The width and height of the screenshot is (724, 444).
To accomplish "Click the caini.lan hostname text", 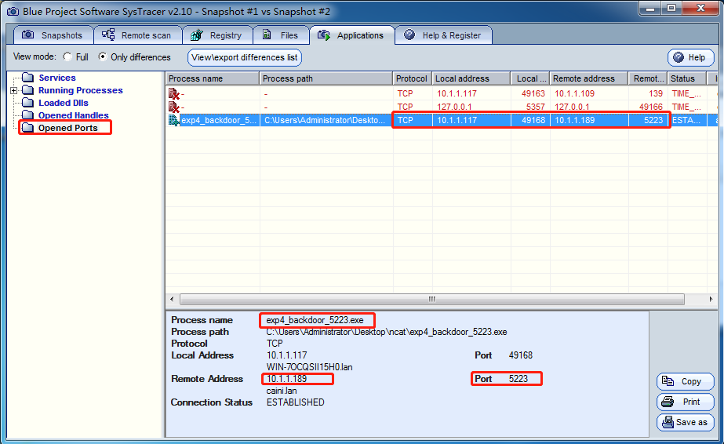I will click(282, 391).
